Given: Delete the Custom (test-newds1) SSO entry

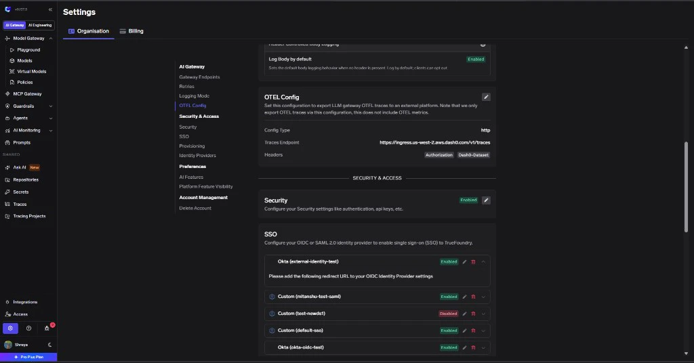Looking at the screenshot, I should pyautogui.click(x=473, y=314).
